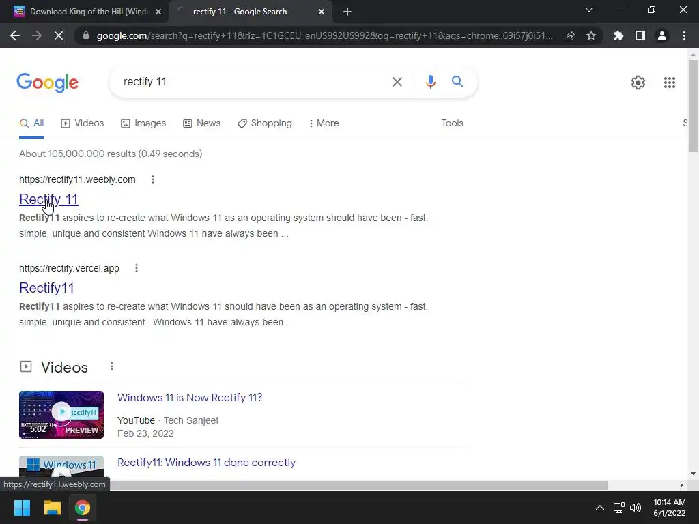Start voice search with microphone icon

pyautogui.click(x=430, y=82)
